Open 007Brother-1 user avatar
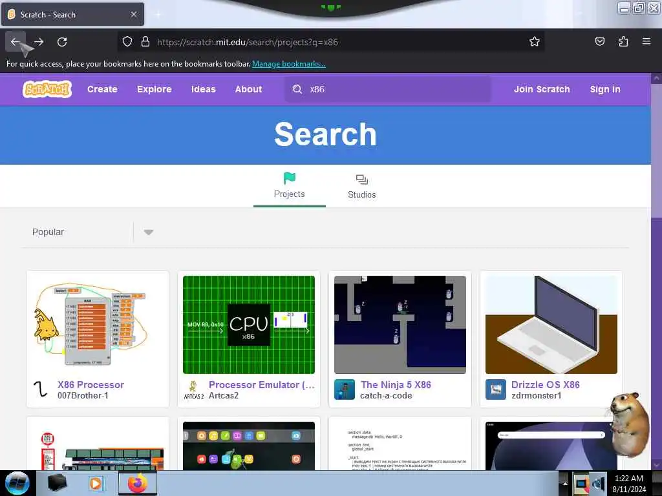662x496 pixels. [x=41, y=389]
